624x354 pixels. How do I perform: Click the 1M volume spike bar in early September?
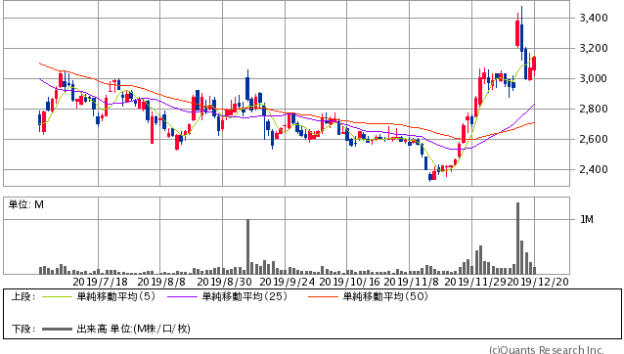click(x=247, y=246)
